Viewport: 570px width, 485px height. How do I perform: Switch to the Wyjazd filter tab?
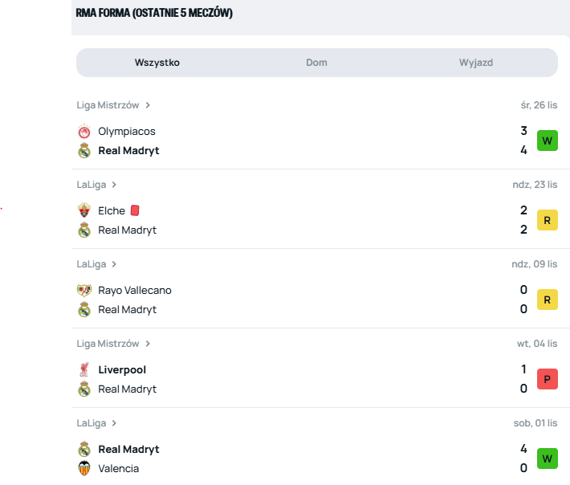[476, 63]
